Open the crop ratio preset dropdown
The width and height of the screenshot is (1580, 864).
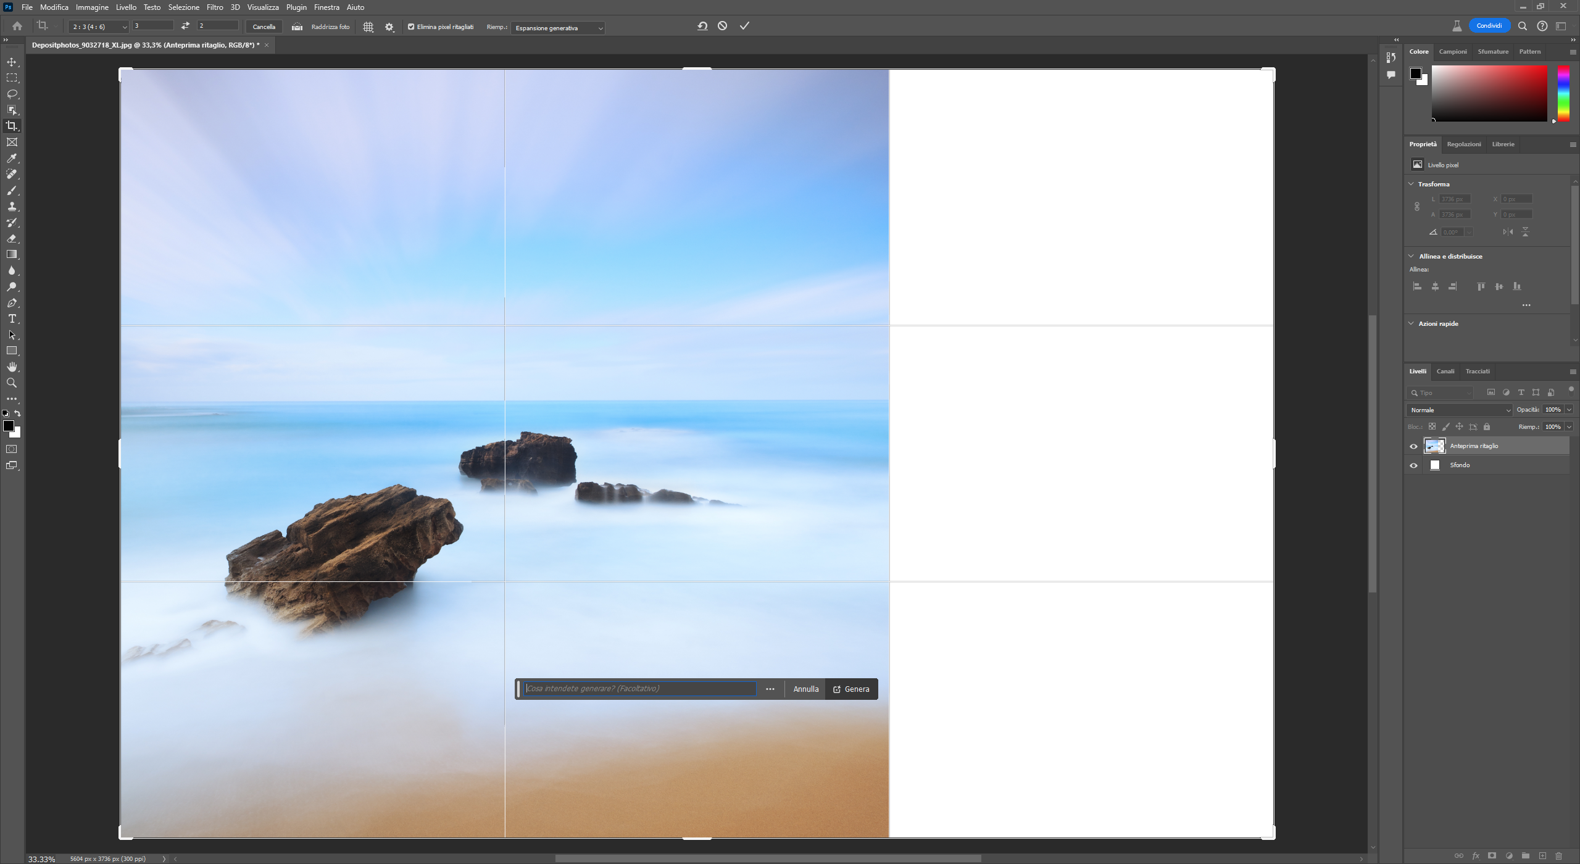pyautogui.click(x=99, y=27)
